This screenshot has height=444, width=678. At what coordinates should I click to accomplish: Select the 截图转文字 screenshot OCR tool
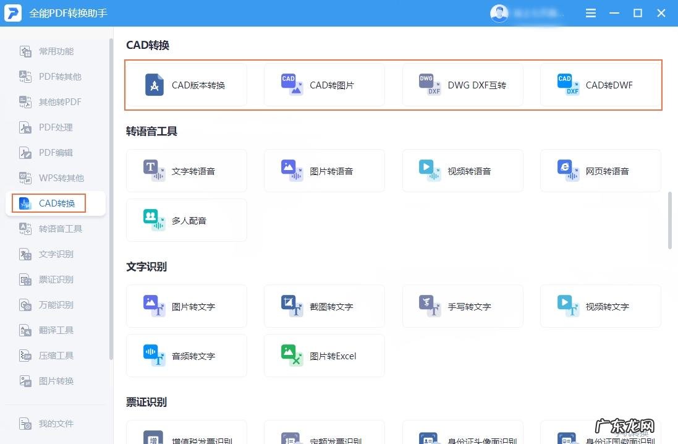324,306
